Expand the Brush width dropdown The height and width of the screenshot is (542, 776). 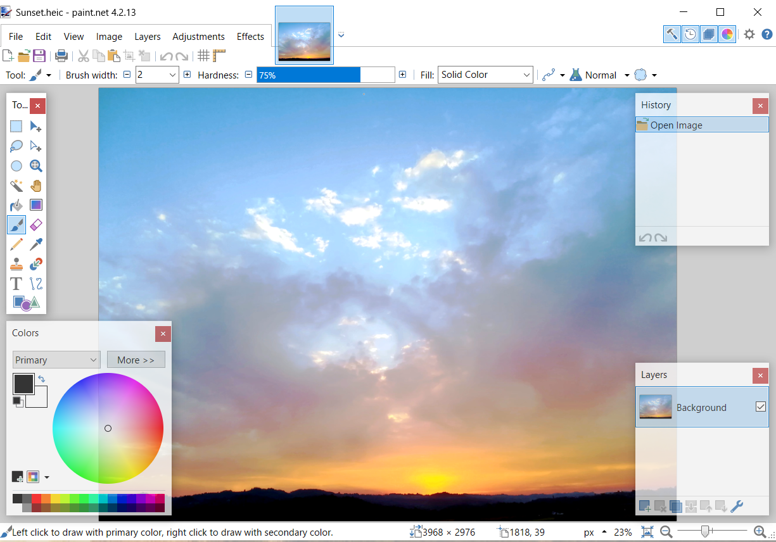(x=174, y=75)
